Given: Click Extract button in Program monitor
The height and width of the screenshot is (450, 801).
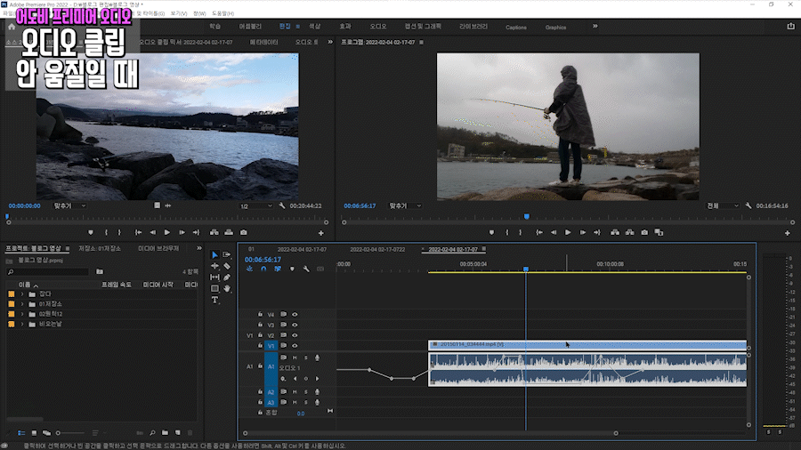Looking at the screenshot, I should (x=630, y=233).
